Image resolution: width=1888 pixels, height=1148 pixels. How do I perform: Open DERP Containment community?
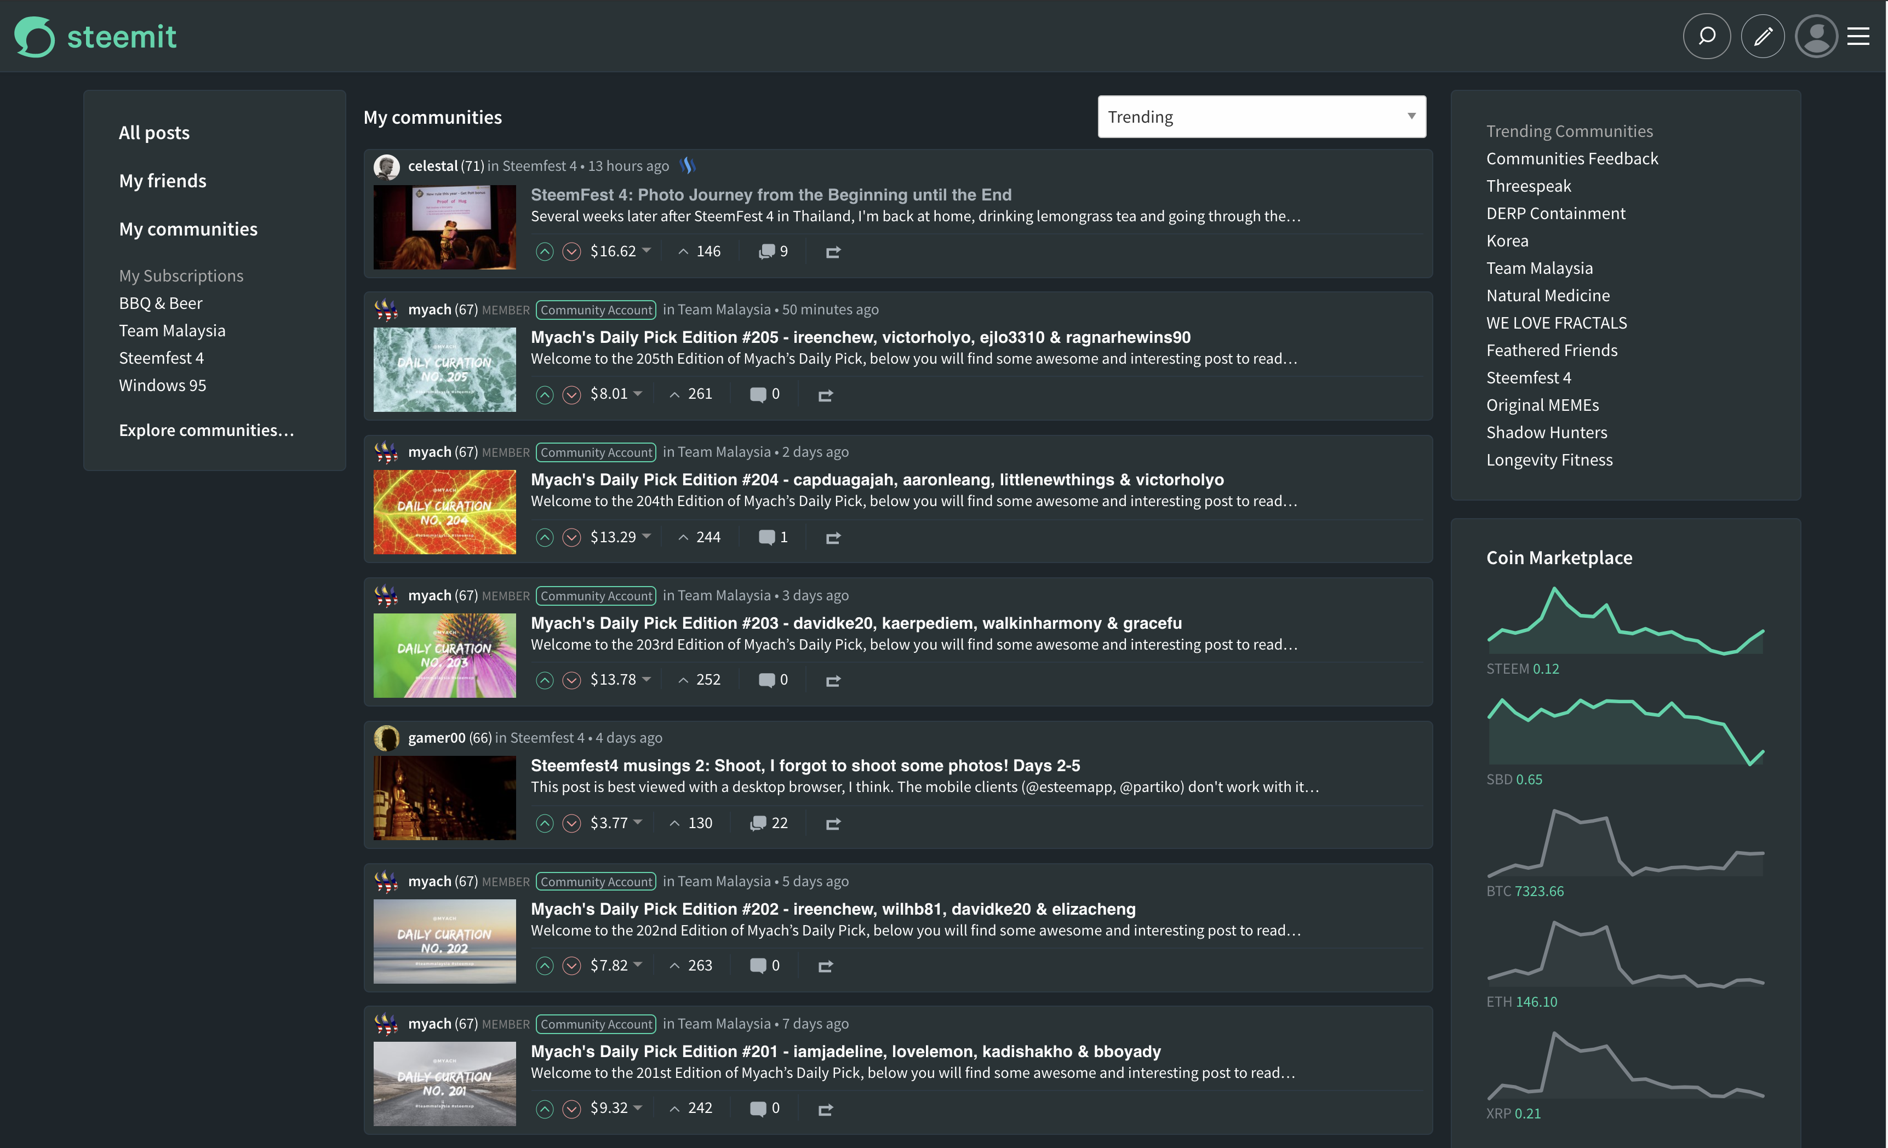point(1555,214)
